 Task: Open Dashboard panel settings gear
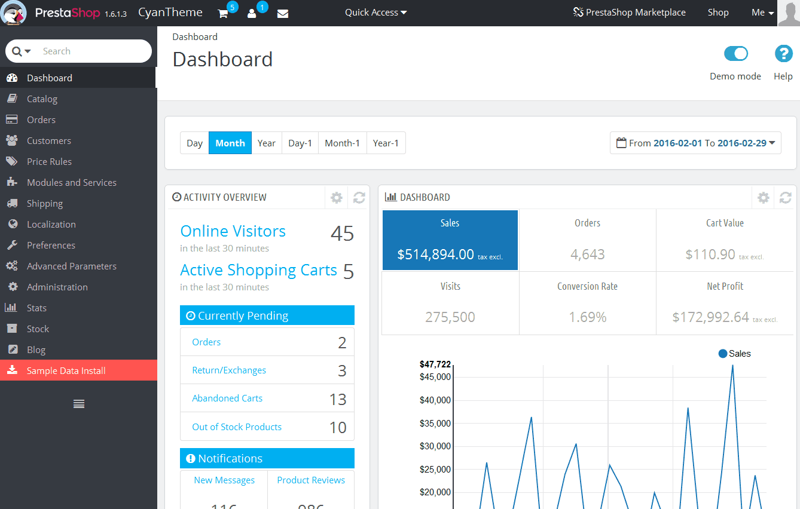pos(763,197)
